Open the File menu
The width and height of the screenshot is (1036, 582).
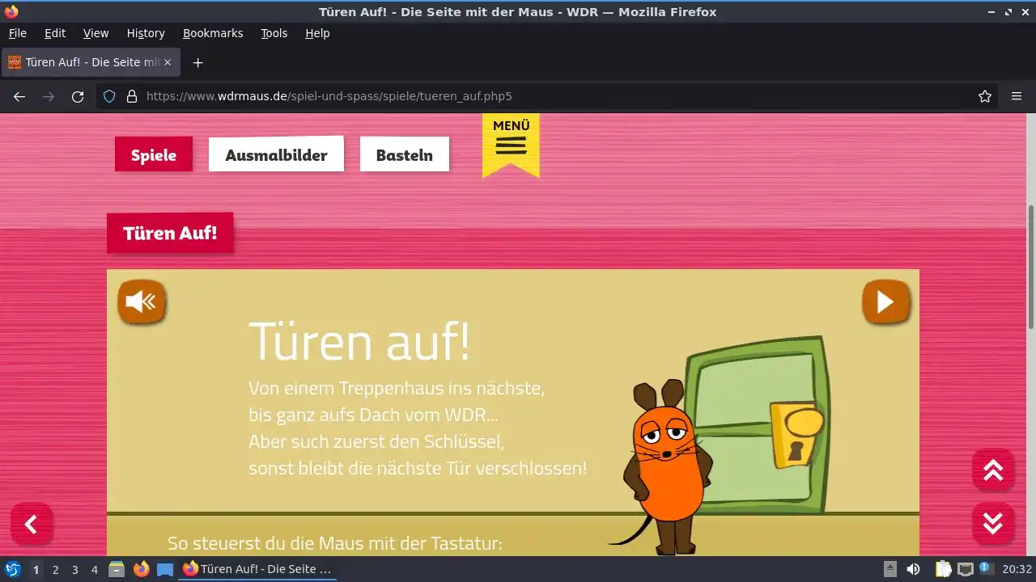coord(17,33)
